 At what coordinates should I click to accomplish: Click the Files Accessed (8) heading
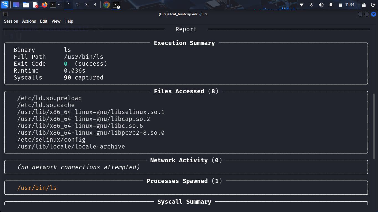186,91
